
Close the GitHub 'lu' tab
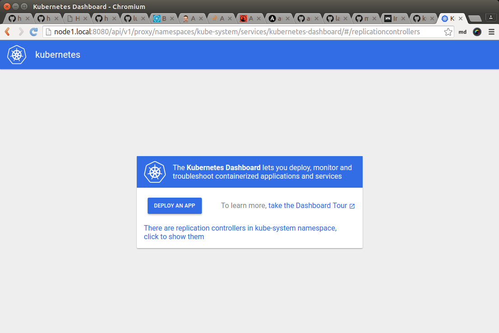click(143, 18)
